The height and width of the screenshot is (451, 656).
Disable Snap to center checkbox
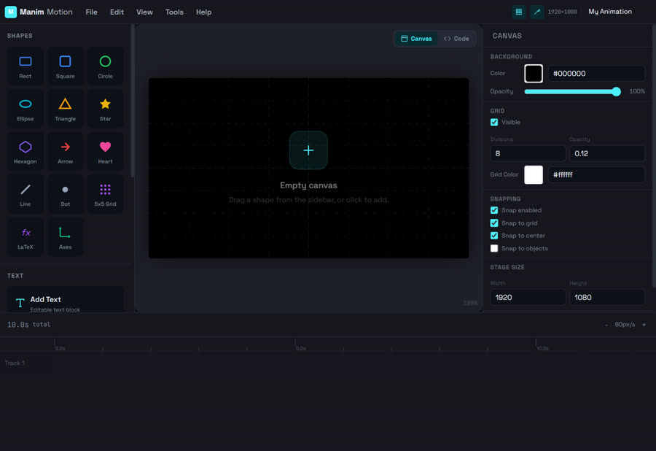click(x=494, y=236)
